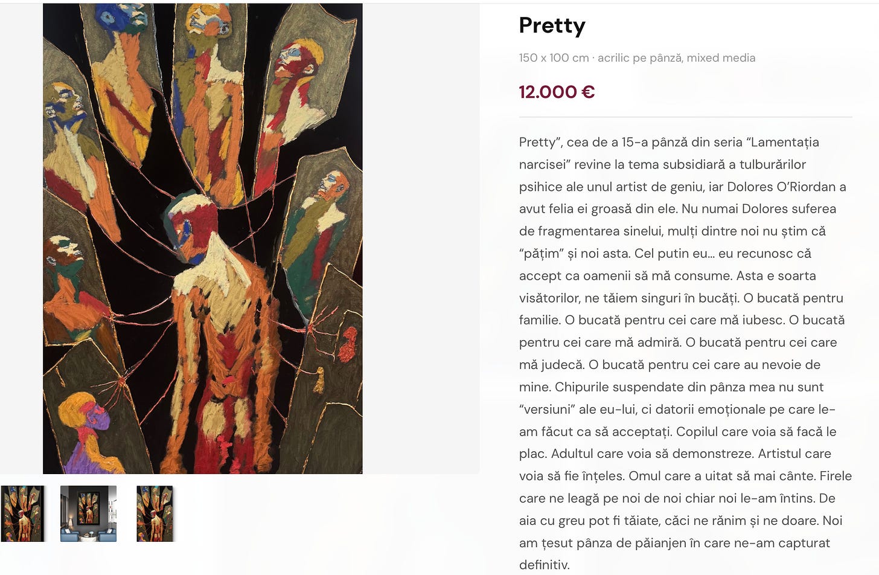Click the 12.000 € price

(x=557, y=92)
